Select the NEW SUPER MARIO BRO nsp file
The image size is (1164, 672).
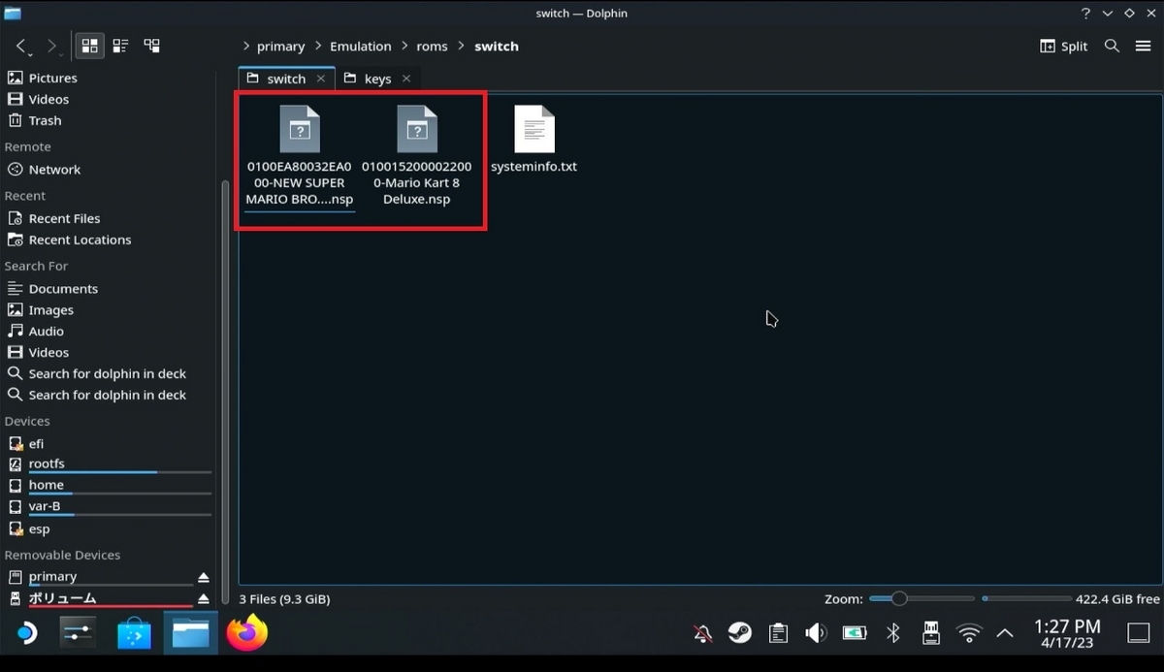tap(300, 155)
